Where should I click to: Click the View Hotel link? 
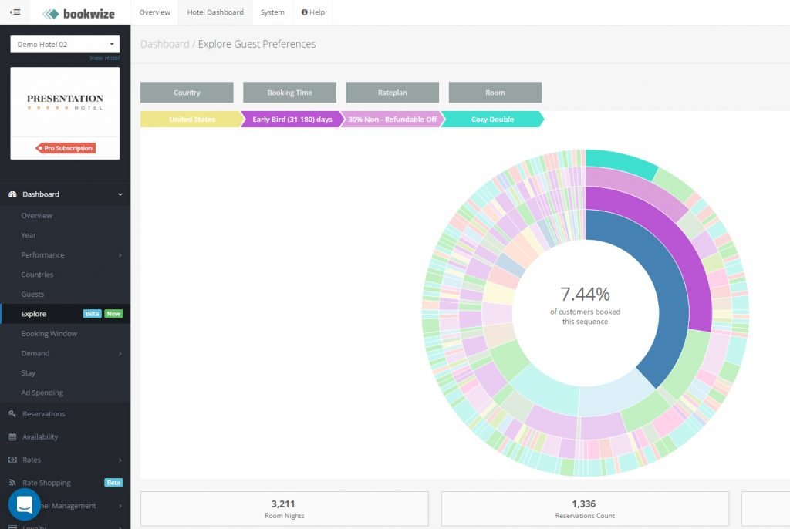click(104, 57)
